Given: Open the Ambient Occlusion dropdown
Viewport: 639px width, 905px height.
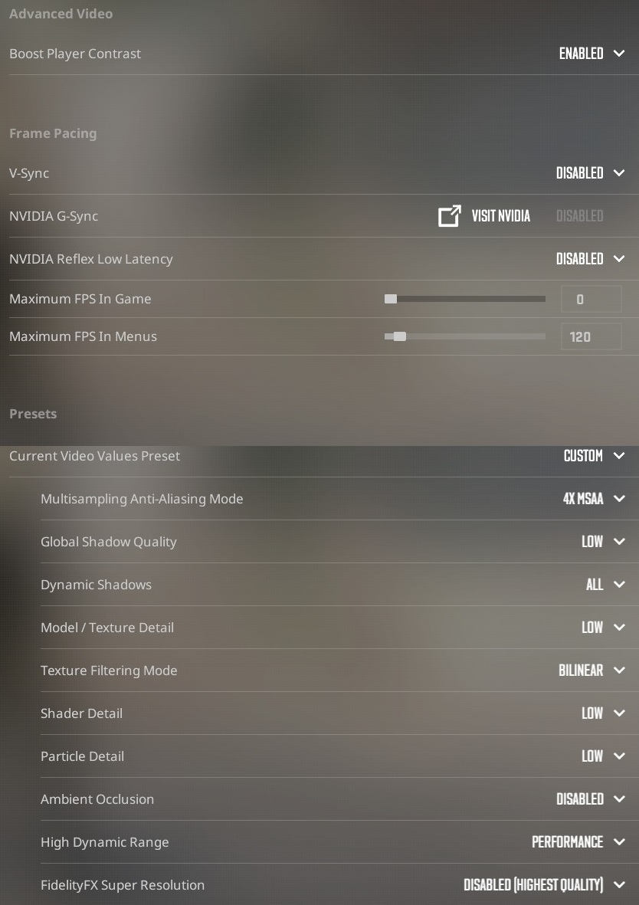Looking at the screenshot, I should pyautogui.click(x=590, y=799).
